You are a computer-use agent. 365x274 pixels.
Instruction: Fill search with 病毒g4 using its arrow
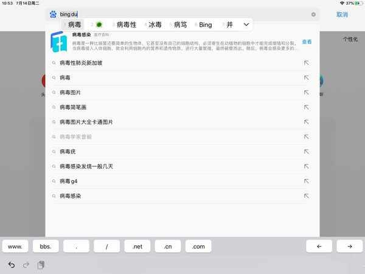click(x=307, y=181)
